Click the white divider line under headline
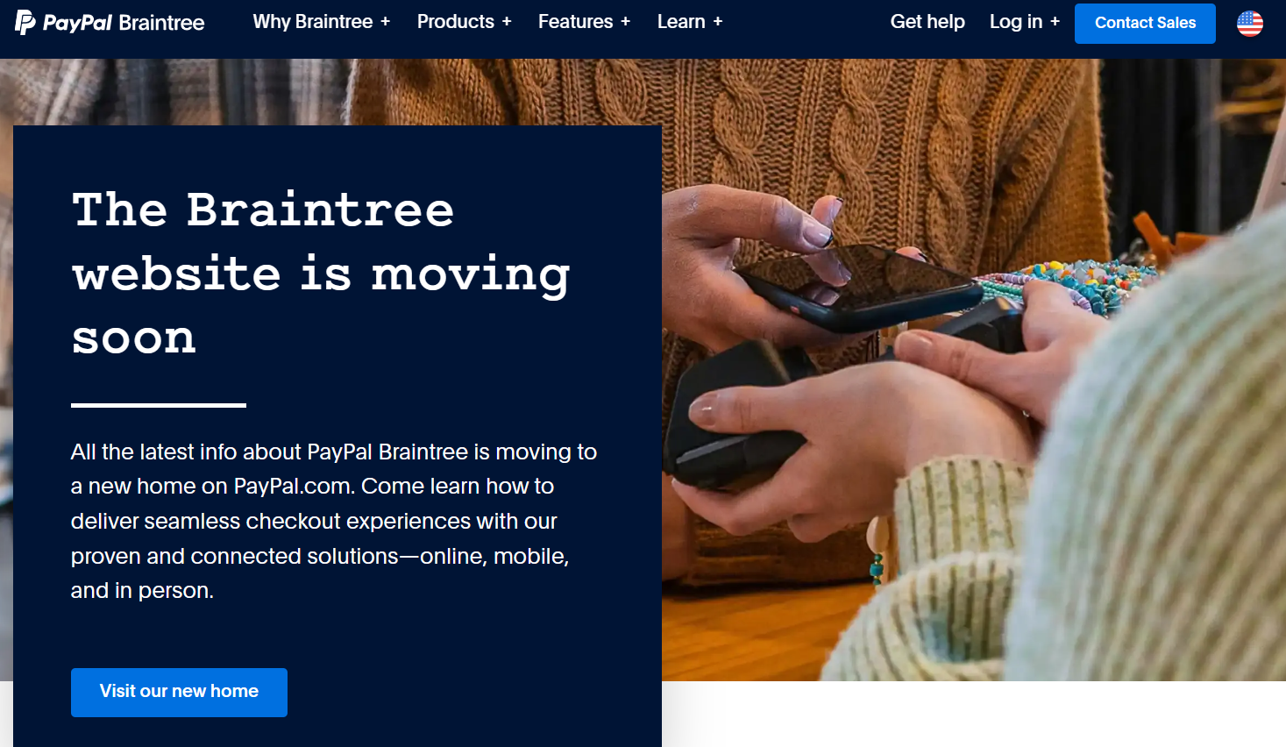This screenshot has width=1286, height=747. click(x=159, y=405)
